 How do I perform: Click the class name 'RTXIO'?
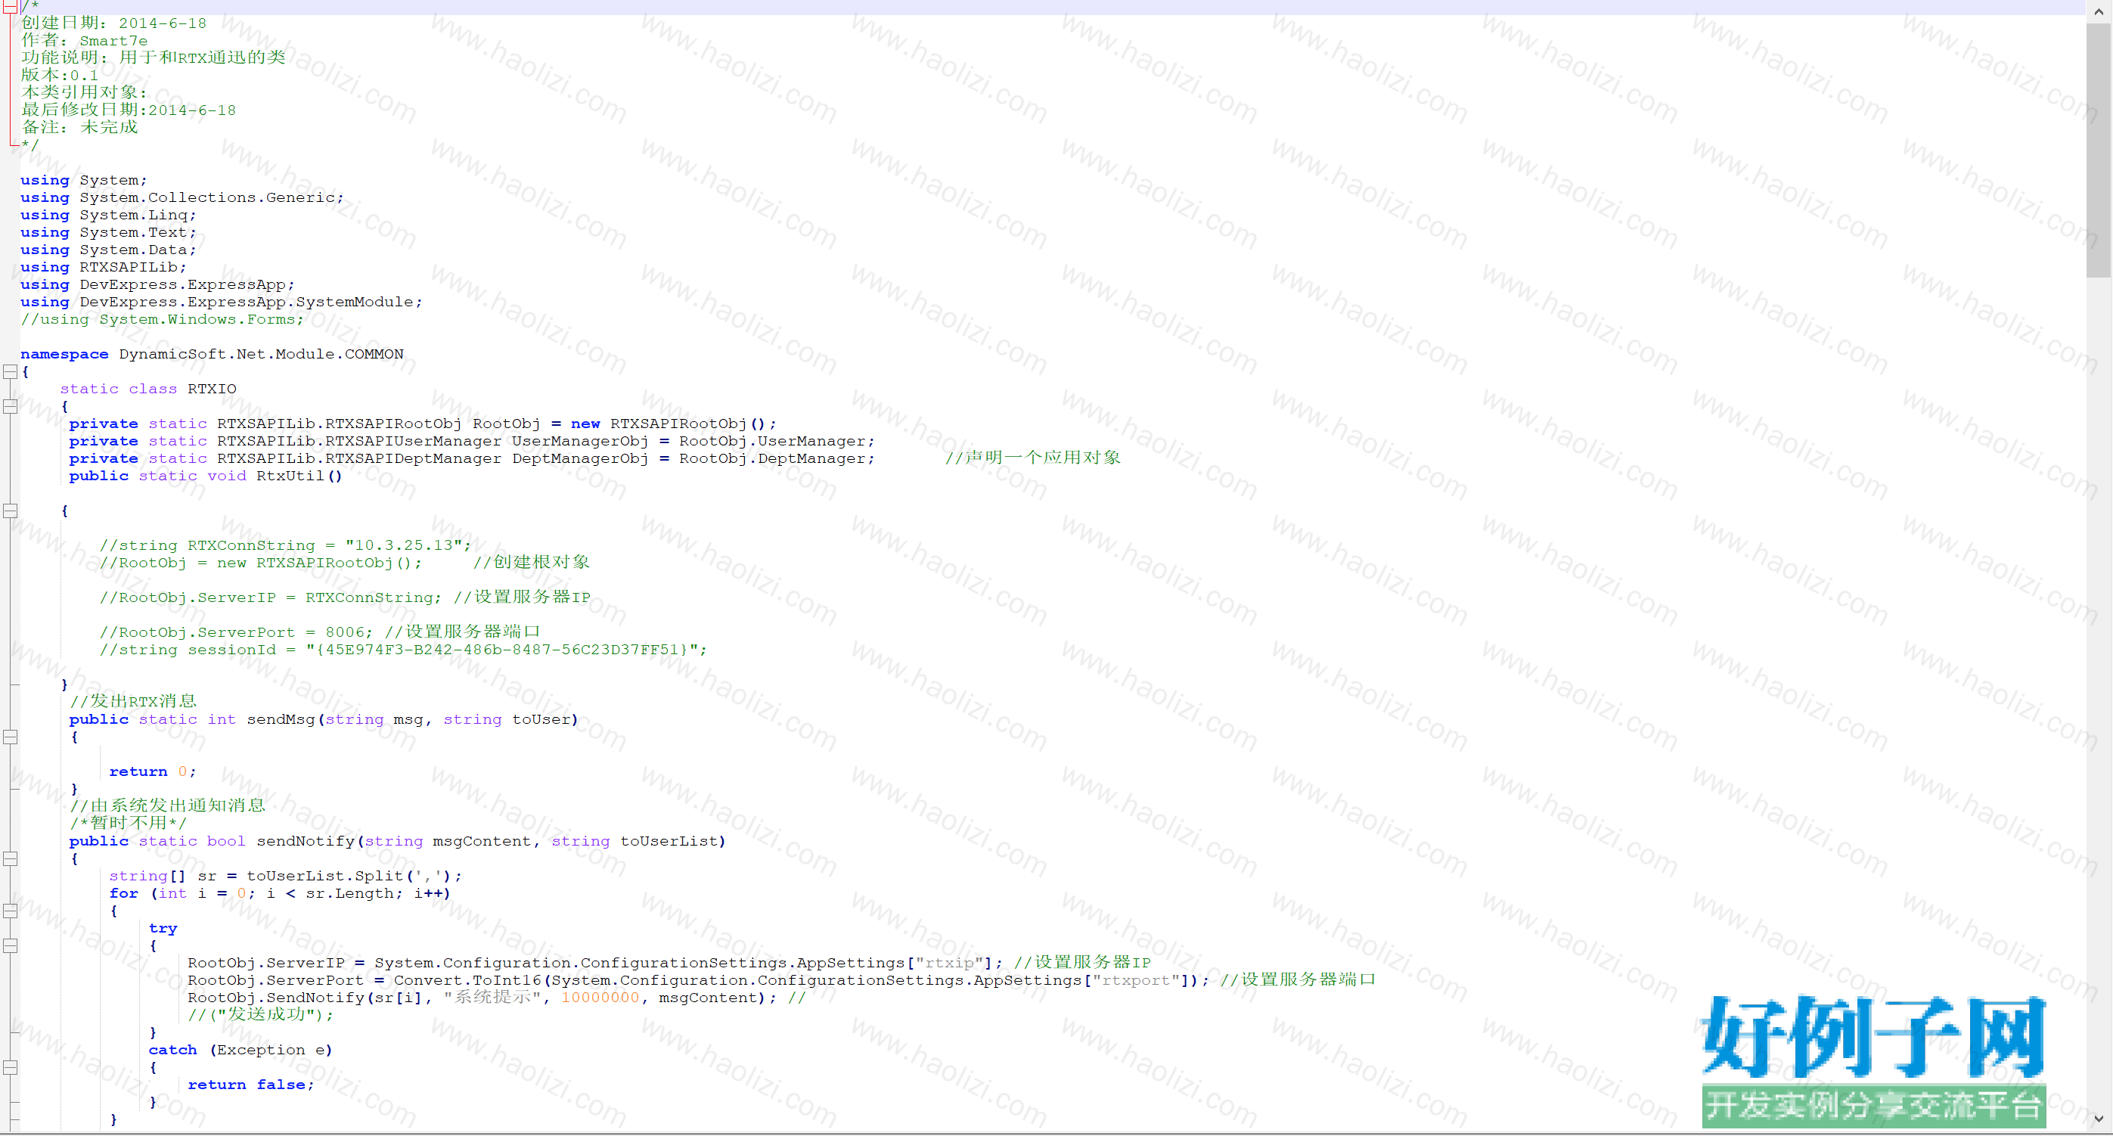[212, 389]
